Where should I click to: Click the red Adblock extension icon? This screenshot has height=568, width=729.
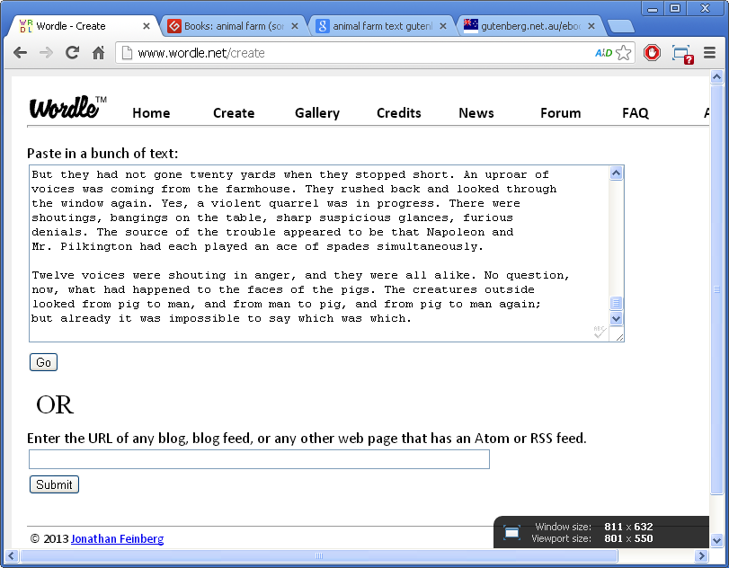click(653, 53)
